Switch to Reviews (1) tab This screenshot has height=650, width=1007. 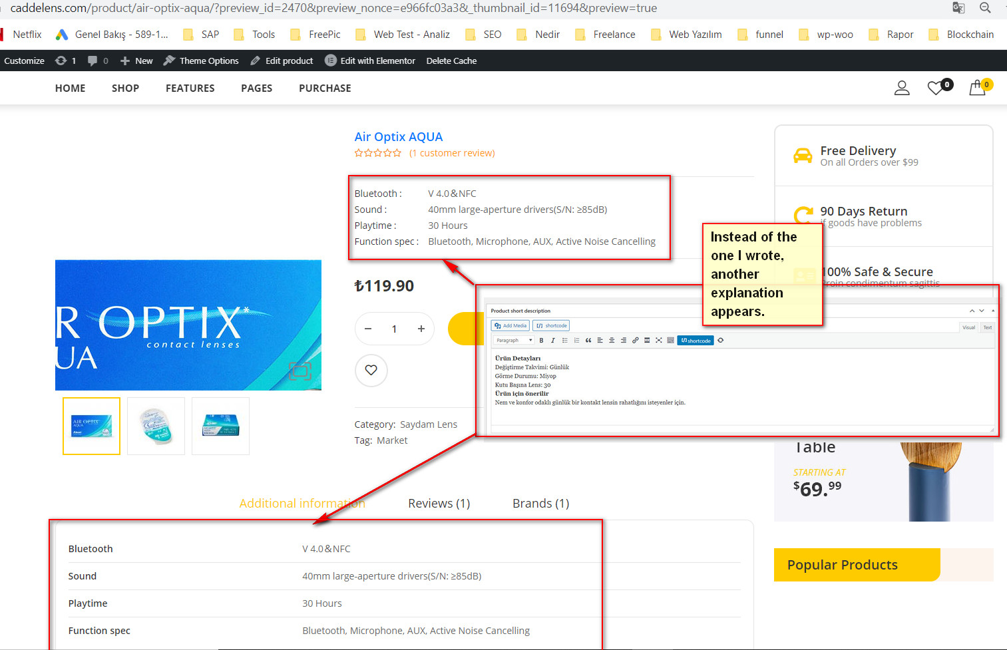(x=439, y=504)
